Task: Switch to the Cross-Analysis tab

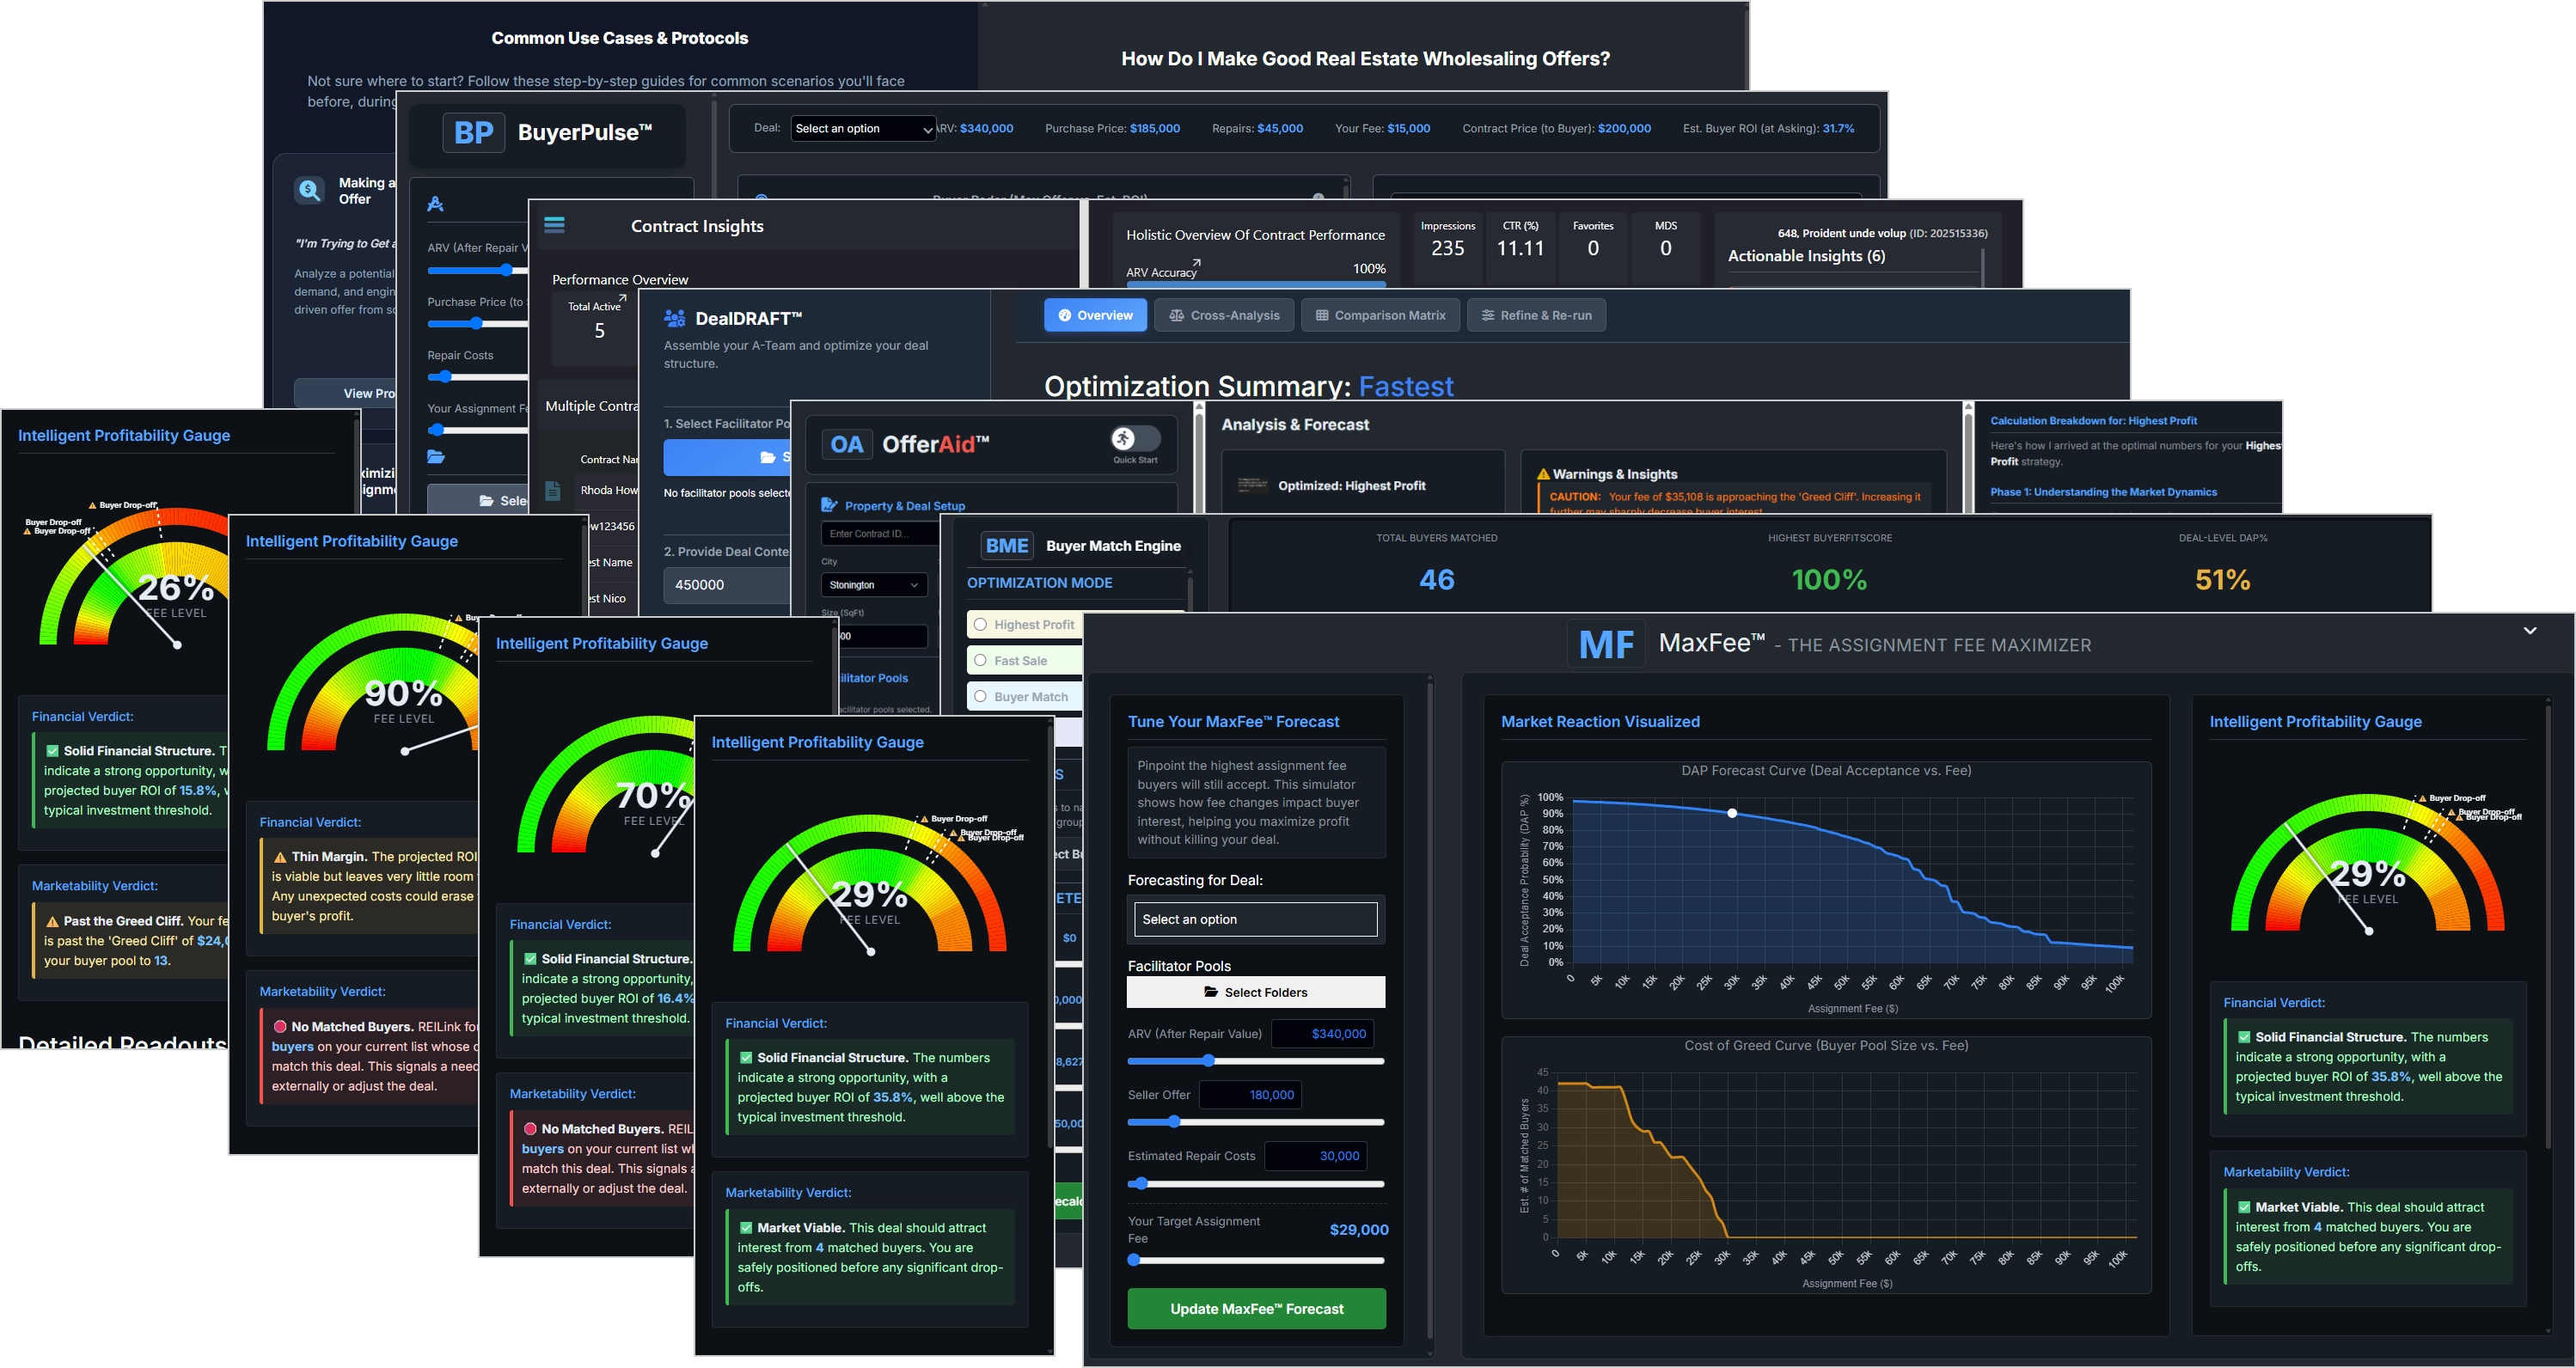Action: (x=1224, y=315)
